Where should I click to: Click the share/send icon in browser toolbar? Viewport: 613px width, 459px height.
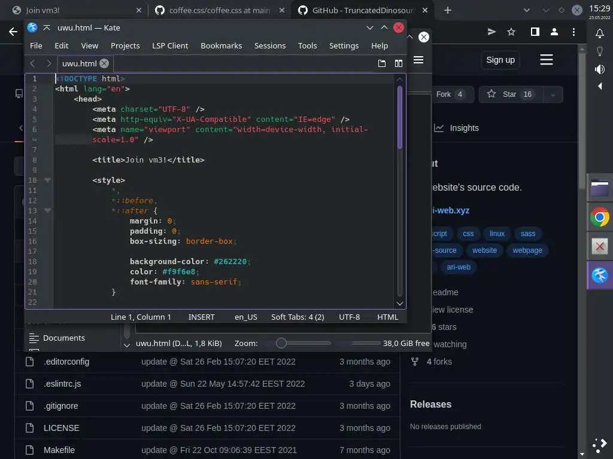click(x=491, y=32)
